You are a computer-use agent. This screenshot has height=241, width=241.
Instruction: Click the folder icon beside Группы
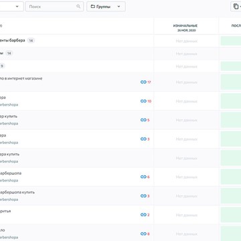pyautogui.click(x=93, y=7)
